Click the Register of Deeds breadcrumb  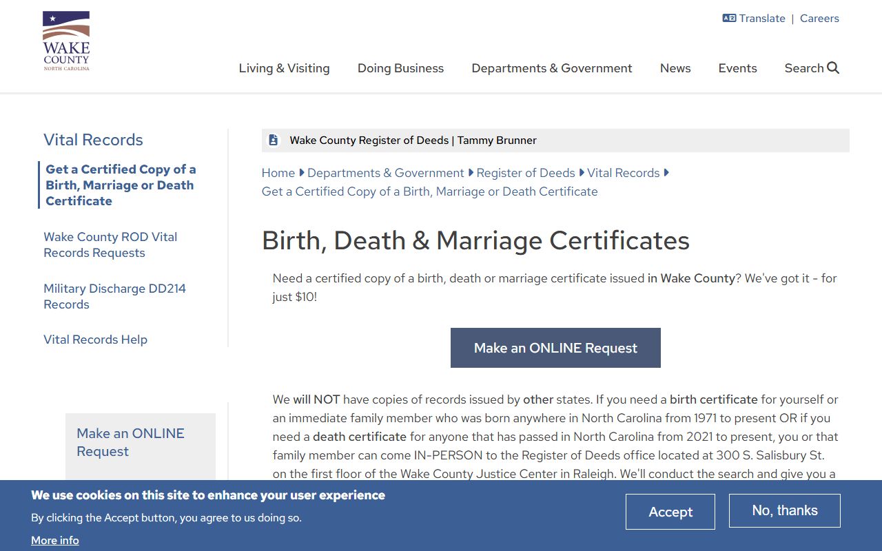tap(526, 173)
